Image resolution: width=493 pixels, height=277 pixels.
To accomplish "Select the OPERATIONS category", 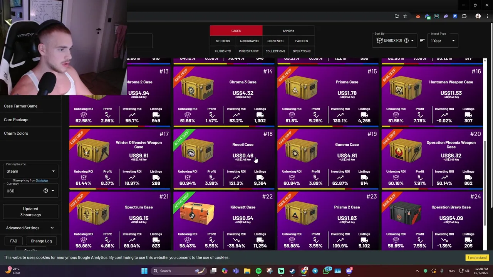I will (302, 51).
